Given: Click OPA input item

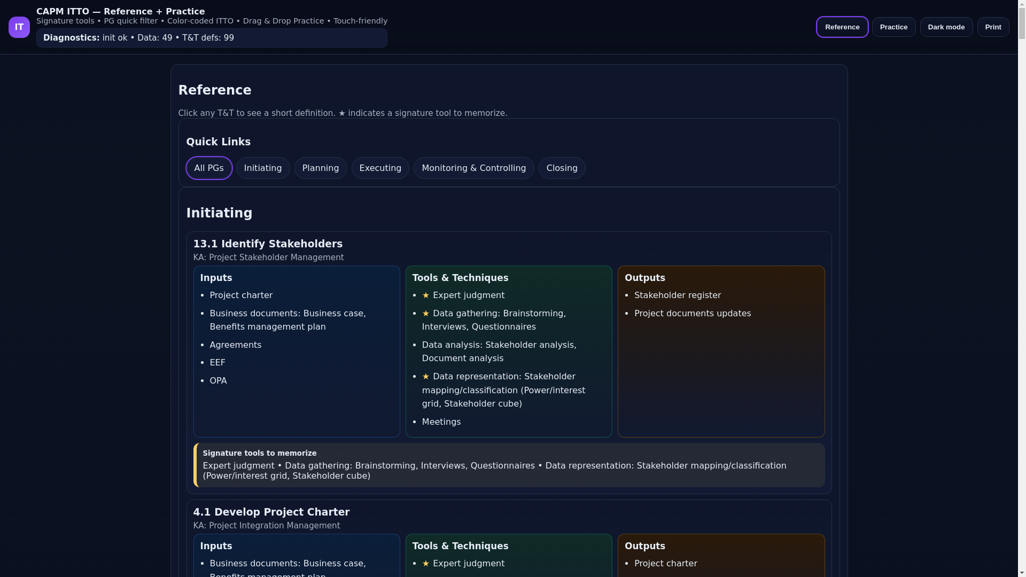Looking at the screenshot, I should [219, 381].
